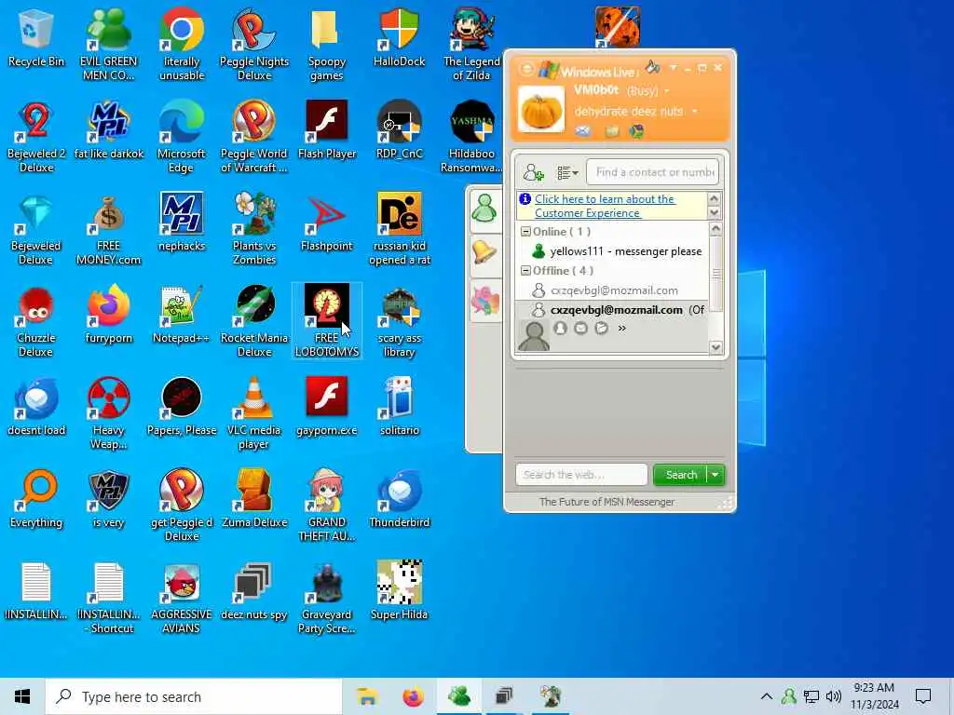Click the Messenger taskbar button
This screenshot has height=715, width=954.
[459, 696]
